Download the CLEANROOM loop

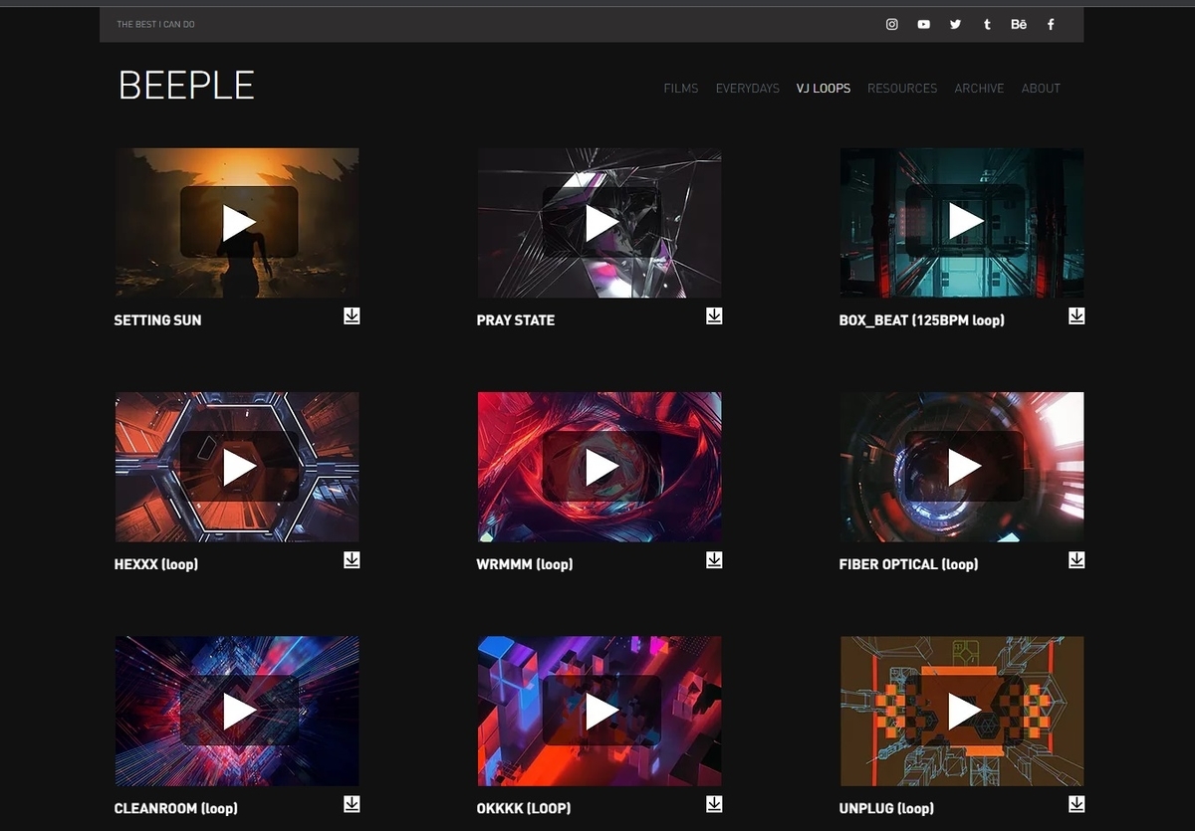click(352, 803)
